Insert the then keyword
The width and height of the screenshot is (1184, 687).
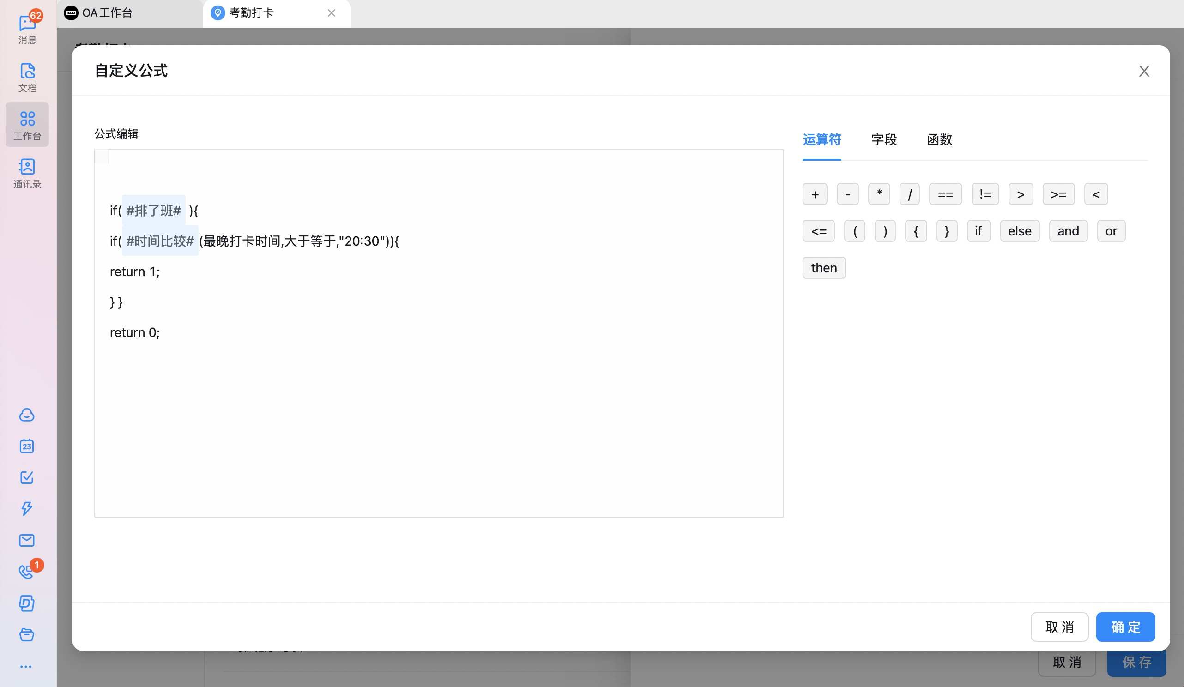824,267
